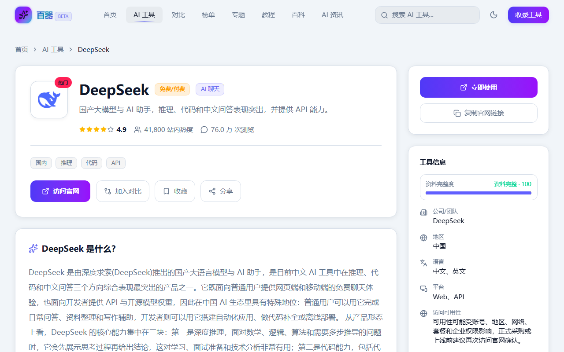564x352 pixels.
Task: Click the 推理 tag
Action: coord(67,163)
